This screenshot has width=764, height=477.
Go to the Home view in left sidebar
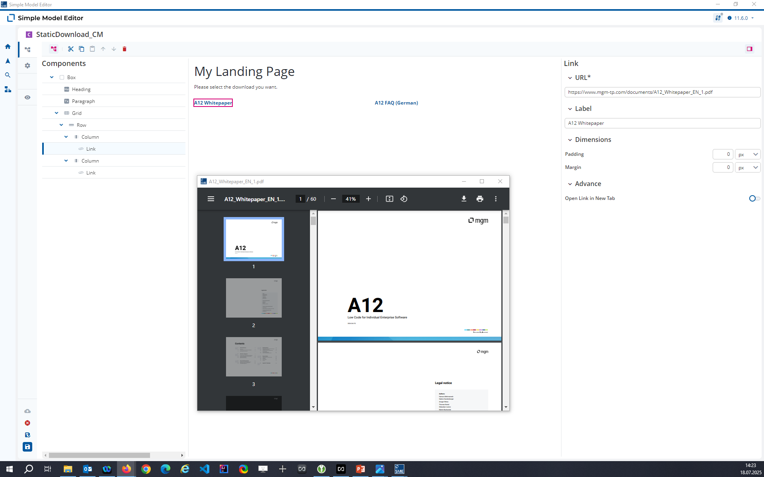[8, 47]
